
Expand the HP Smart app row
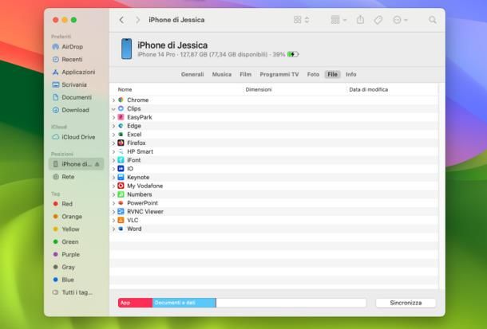click(x=113, y=152)
